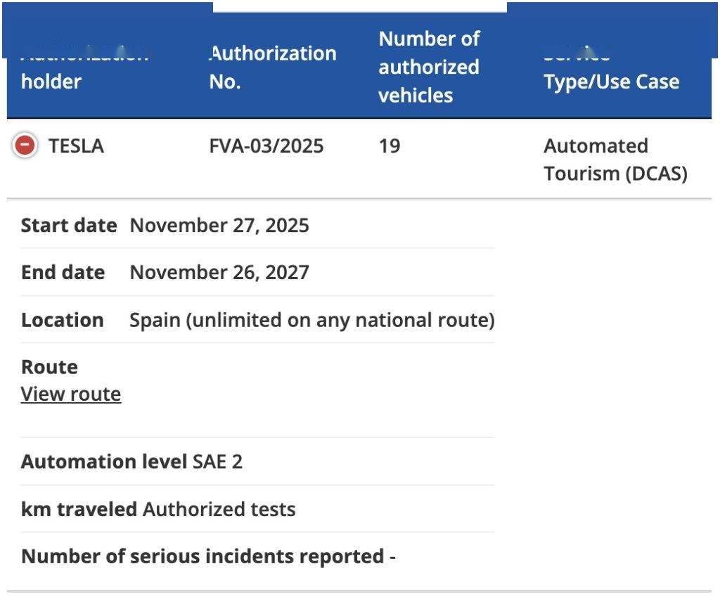Click the Authorization No. column header
Screen dimensions: 720x597
(273, 68)
